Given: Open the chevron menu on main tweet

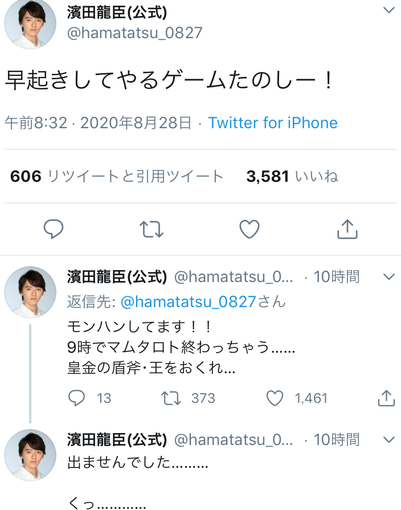Looking at the screenshot, I should (389, 10).
